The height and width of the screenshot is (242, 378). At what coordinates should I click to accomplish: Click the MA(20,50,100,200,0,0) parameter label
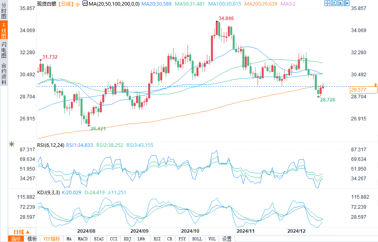(x=114, y=4)
